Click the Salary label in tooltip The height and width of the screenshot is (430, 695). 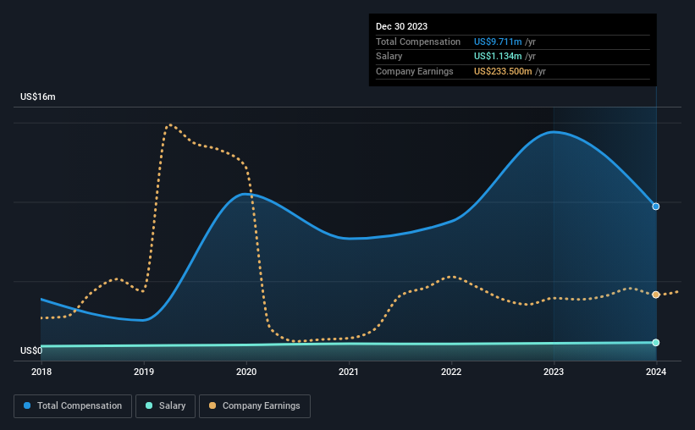[389, 57]
